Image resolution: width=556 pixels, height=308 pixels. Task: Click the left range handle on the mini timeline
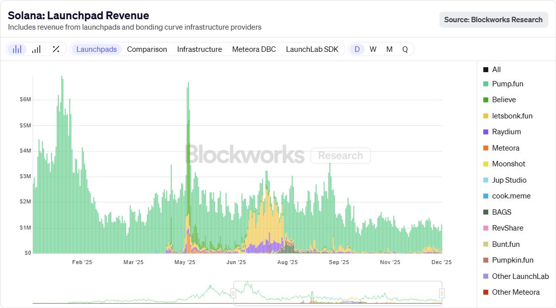pyautogui.click(x=233, y=294)
